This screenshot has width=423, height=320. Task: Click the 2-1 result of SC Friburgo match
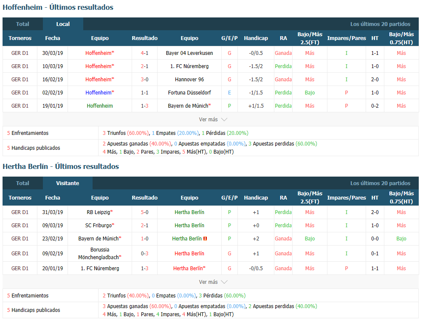coord(144,226)
